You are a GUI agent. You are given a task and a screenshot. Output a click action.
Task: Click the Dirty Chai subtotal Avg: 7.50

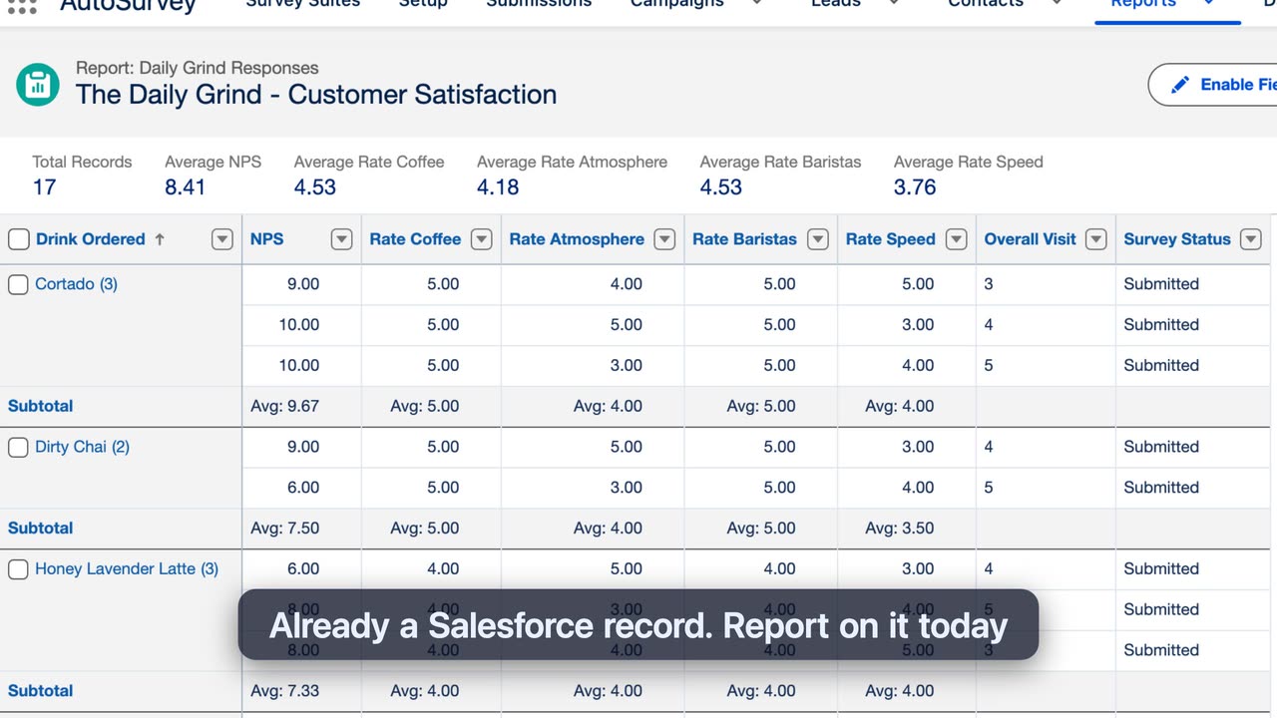coord(285,529)
